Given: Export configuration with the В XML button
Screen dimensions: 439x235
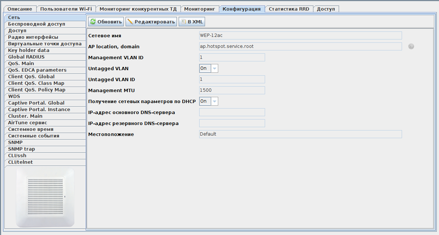Looking at the screenshot, I should pos(192,22).
